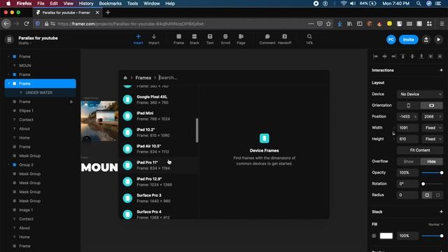Align selection to bottom edge
The width and height of the screenshot is (448, 252).
tap(421, 57)
